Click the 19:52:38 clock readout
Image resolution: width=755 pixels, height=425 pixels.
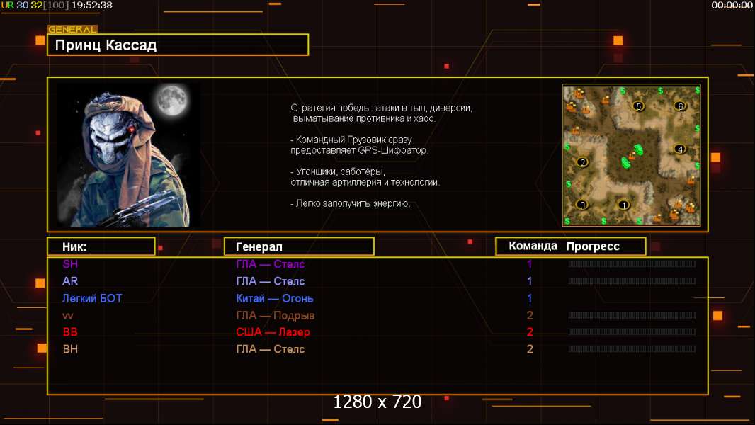pyautogui.click(x=92, y=5)
